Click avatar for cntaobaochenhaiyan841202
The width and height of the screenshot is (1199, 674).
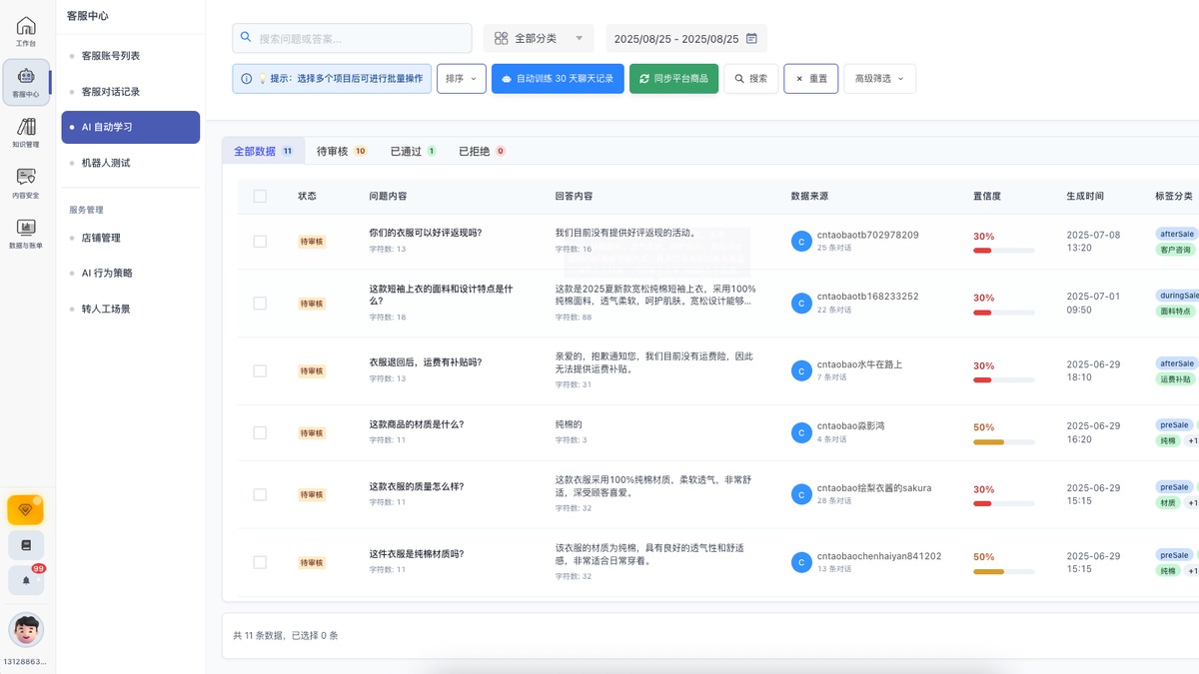click(801, 562)
